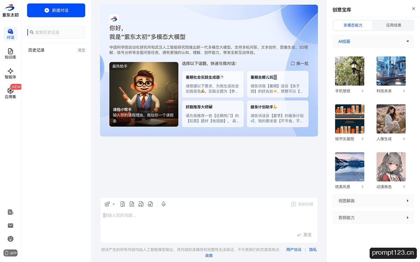This screenshot has height=262, width=420.
Task: Open the 对话 chat section in sidebar
Action: point(10,34)
